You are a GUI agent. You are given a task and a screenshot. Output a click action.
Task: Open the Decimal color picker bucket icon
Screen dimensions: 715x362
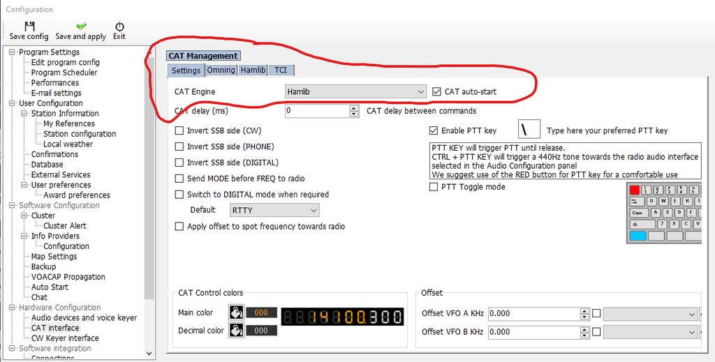pyautogui.click(x=236, y=331)
